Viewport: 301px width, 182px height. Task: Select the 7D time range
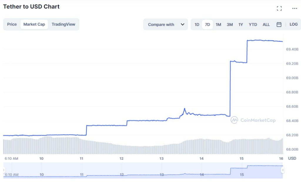(207, 24)
